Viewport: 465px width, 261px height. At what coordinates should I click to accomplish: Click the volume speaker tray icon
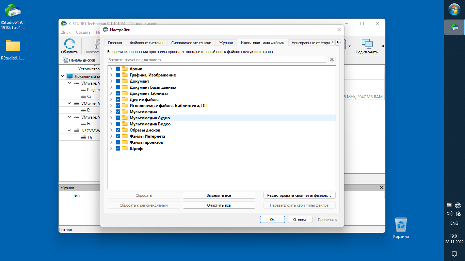[x=449, y=214]
